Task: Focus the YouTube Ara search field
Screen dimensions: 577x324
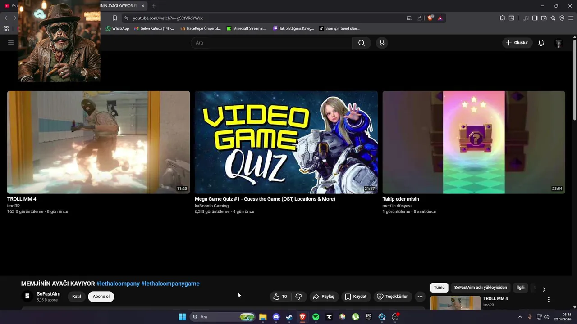Action: pos(271,43)
